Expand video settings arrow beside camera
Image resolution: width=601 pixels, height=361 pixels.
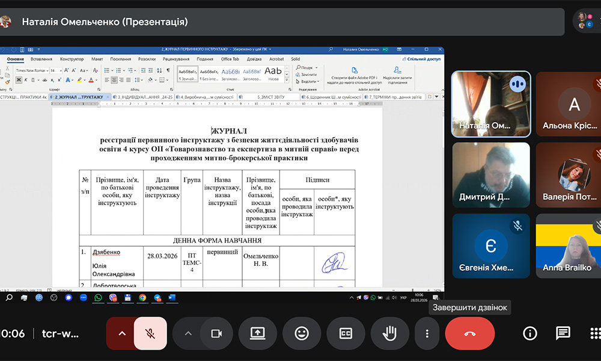pos(188,333)
